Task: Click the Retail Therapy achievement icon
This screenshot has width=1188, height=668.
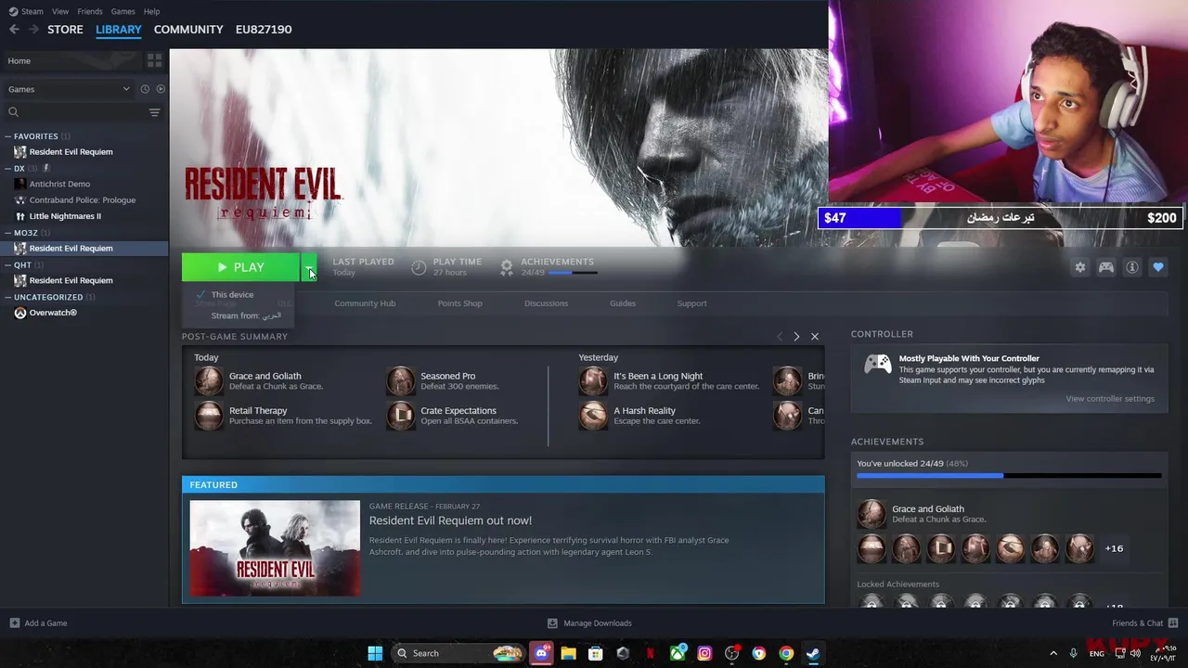Action: 209,415
